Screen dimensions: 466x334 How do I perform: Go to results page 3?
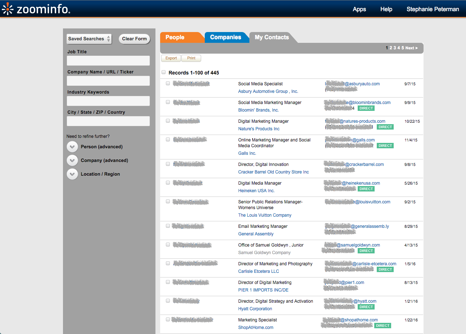[395, 48]
